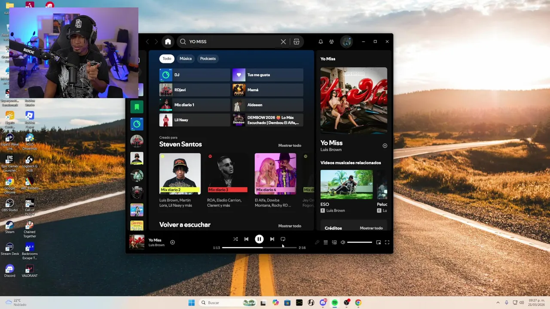The image size is (550, 309).
Task: Open the Discord desktop shortcut
Action: click(x=9, y=271)
